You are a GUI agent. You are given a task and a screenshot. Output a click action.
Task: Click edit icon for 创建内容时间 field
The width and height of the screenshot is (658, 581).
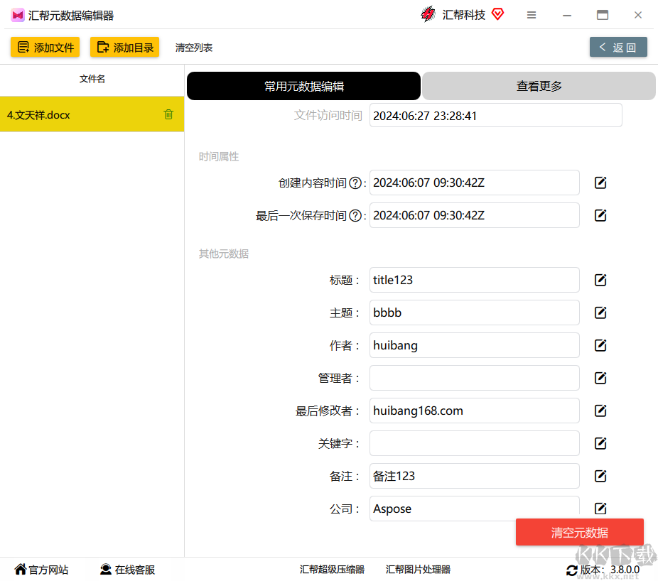coord(600,183)
